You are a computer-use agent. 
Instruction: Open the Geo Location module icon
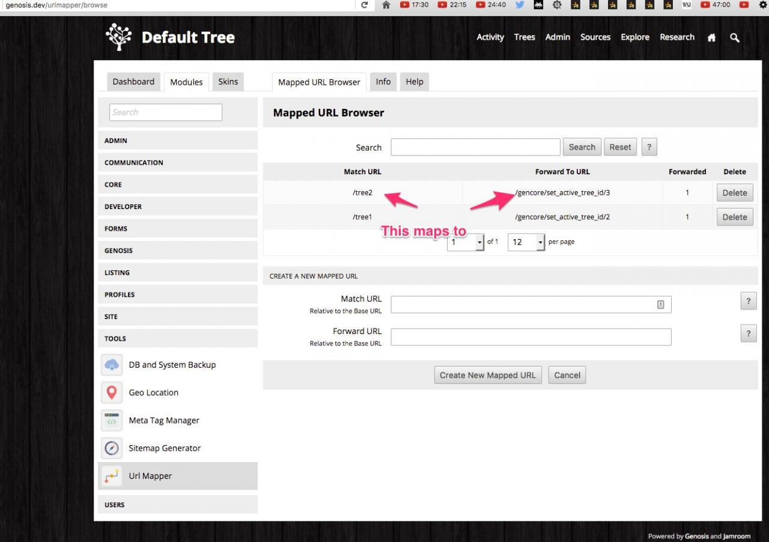pyautogui.click(x=112, y=392)
